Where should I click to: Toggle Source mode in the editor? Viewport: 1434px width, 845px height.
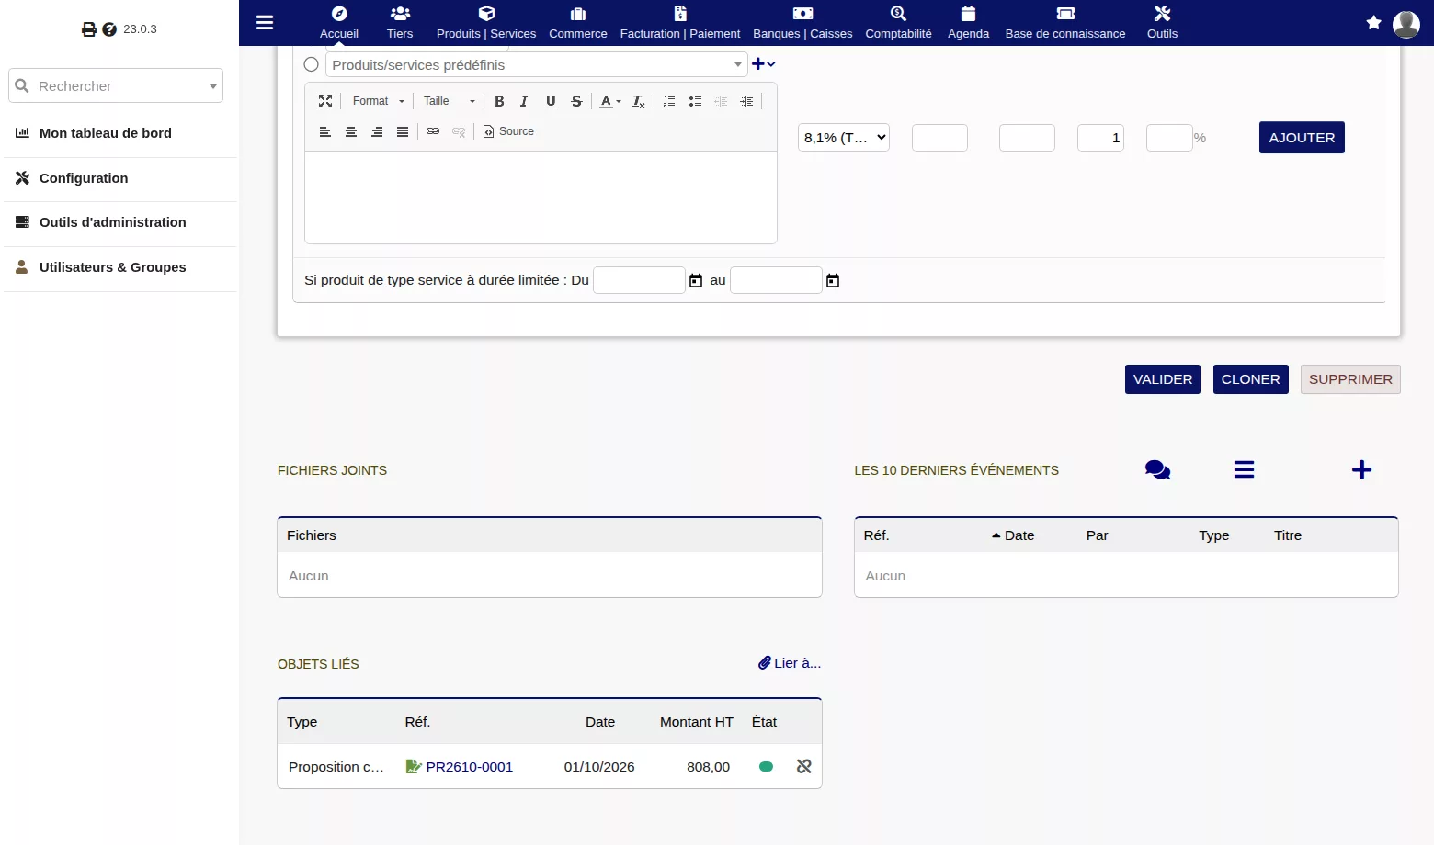click(x=508, y=131)
